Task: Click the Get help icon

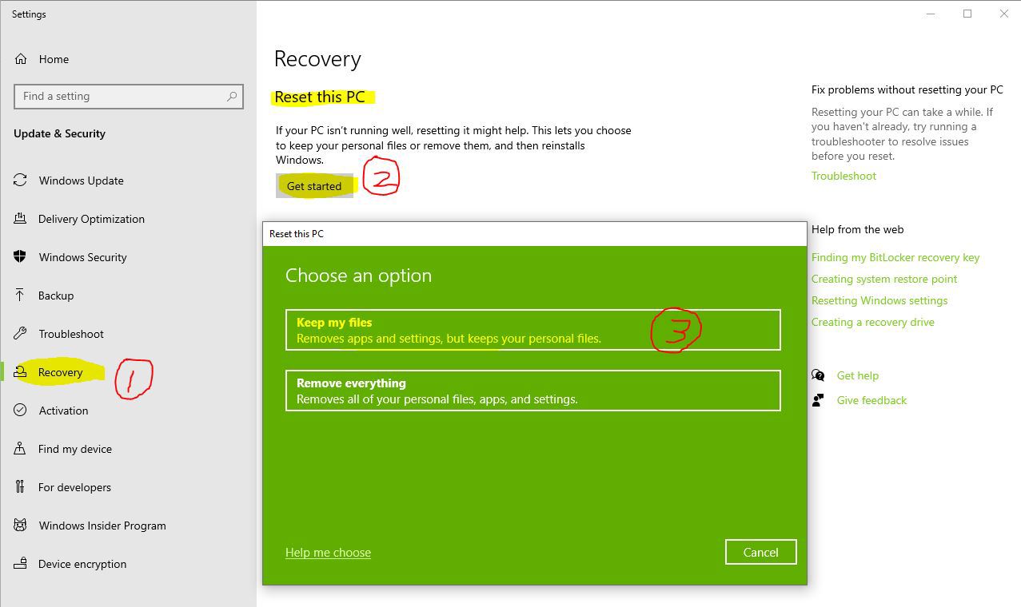Action: (x=817, y=375)
